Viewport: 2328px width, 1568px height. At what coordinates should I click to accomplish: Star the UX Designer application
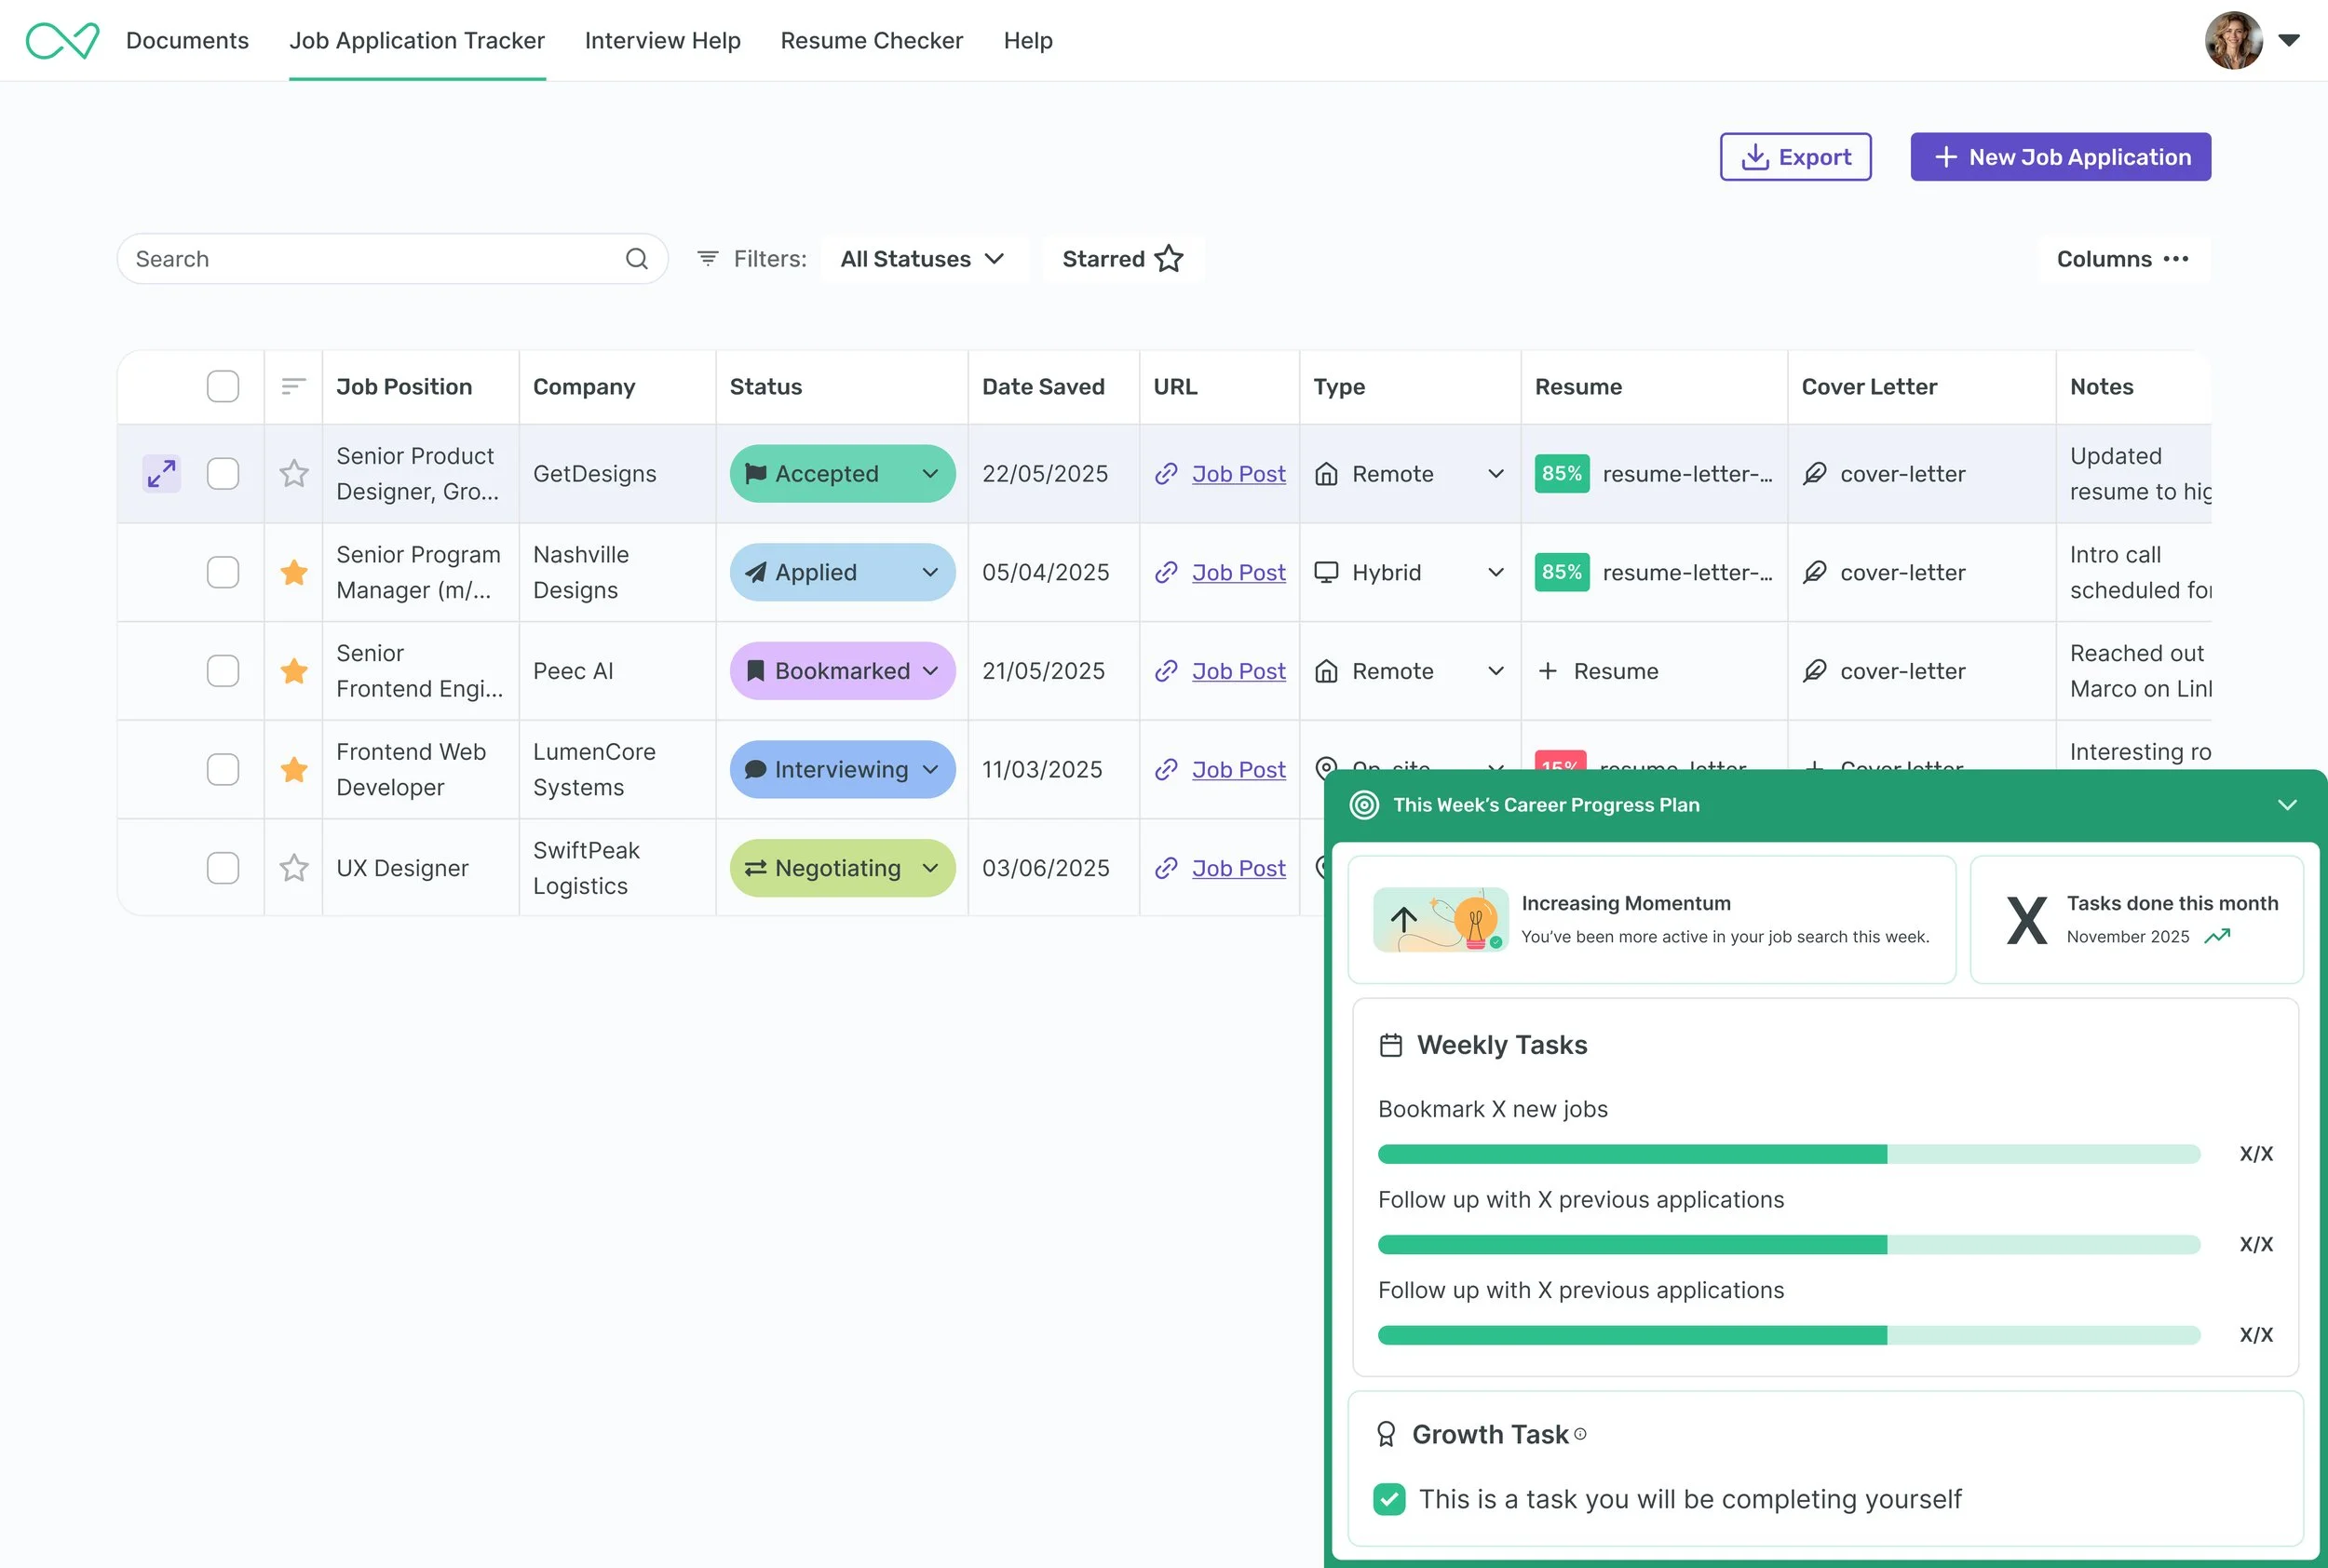tap(293, 867)
